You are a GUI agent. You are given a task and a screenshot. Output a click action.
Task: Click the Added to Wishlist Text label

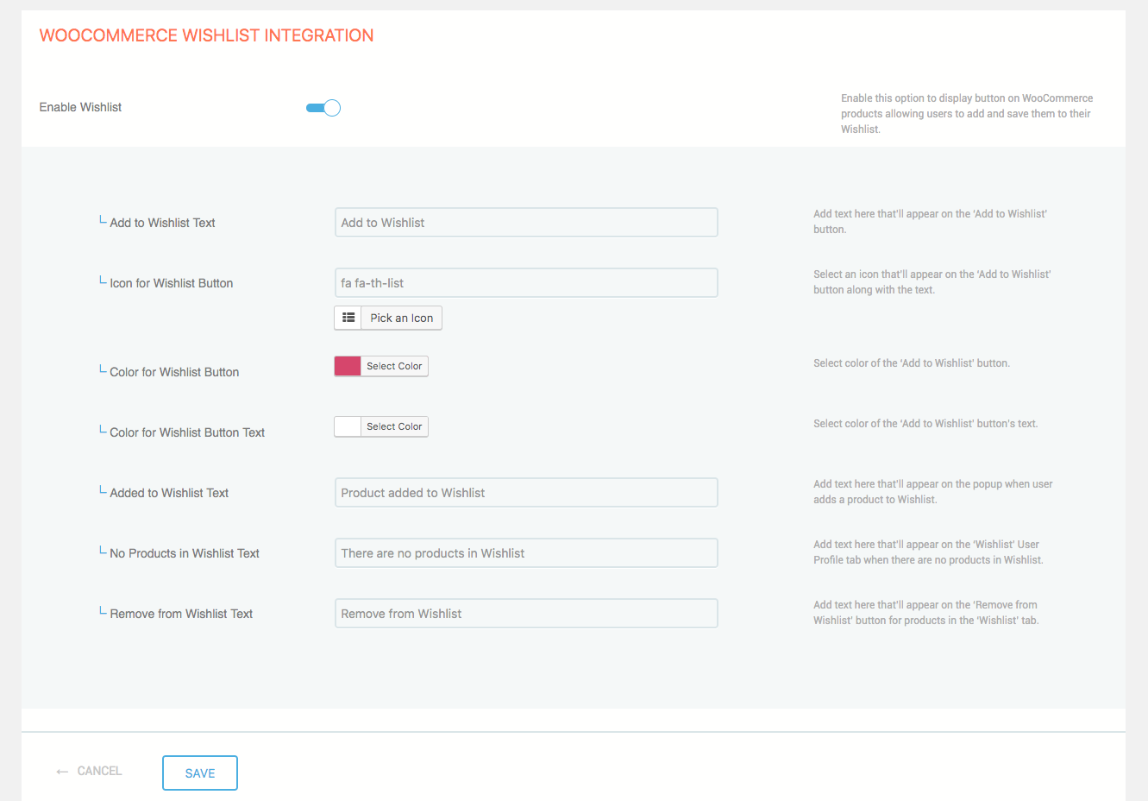point(169,493)
